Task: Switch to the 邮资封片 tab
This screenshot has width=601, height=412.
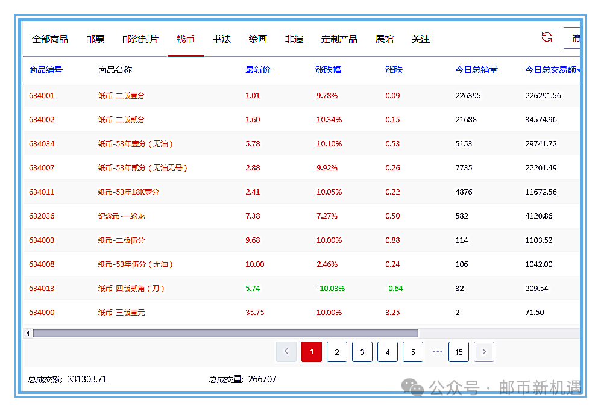Action: coord(140,39)
